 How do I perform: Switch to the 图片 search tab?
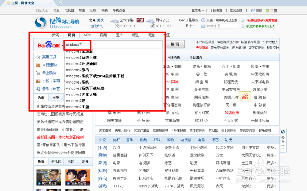click(119, 35)
